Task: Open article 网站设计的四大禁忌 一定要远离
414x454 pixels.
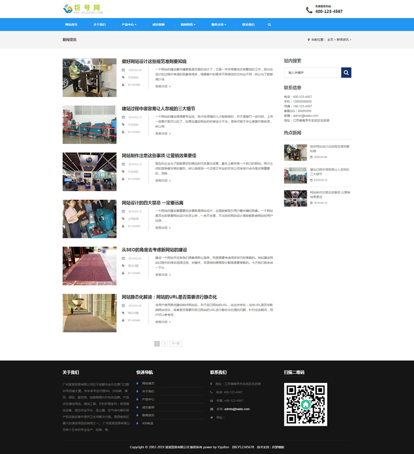Action: [x=152, y=203]
